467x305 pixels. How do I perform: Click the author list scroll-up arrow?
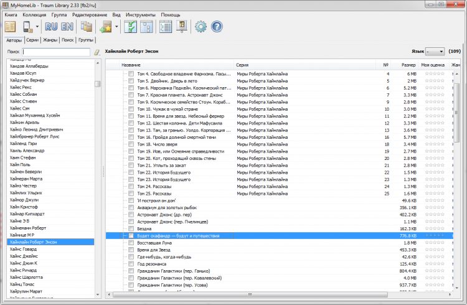click(98, 63)
